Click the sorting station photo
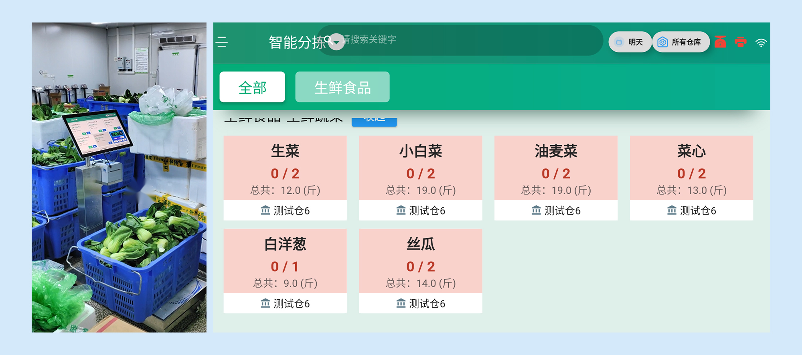The height and width of the screenshot is (355, 802). tap(119, 177)
